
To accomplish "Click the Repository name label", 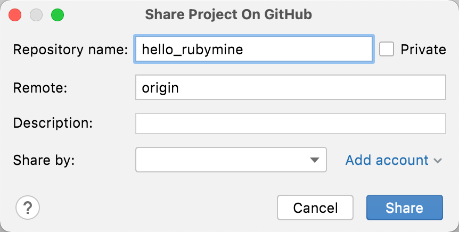I will (x=70, y=50).
